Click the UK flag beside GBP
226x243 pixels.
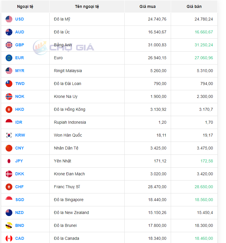pyautogui.click(x=9, y=45)
